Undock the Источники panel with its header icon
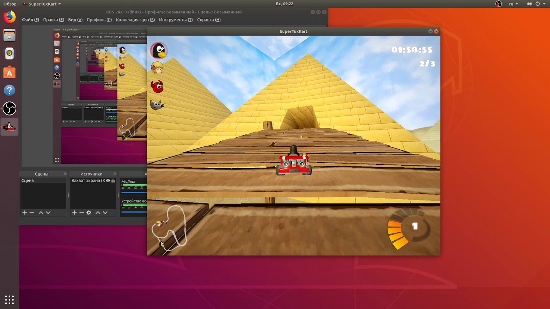 [115, 174]
